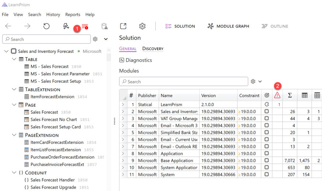This screenshot has width=322, height=191.
Task: Switch to the Solution view
Action: [x=180, y=26]
